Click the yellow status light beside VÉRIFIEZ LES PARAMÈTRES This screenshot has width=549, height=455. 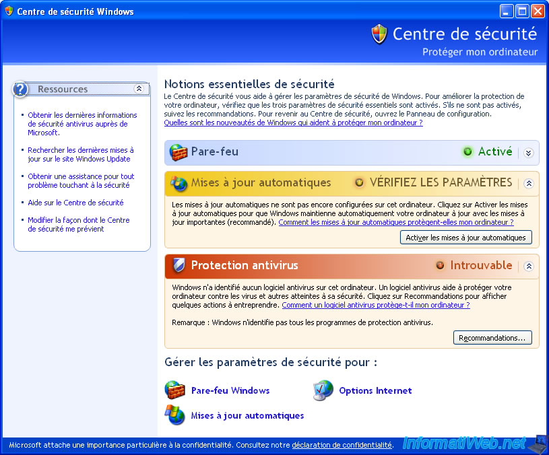[x=359, y=182]
